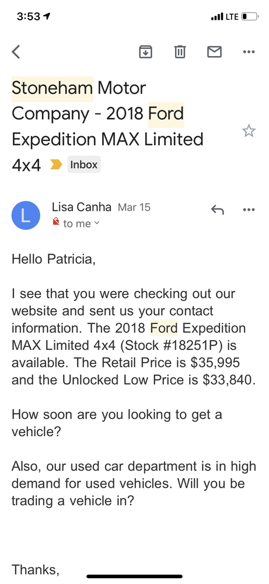The height and width of the screenshot is (584, 269).
Task: Tap the yellow importance marker
Action: coord(56,164)
